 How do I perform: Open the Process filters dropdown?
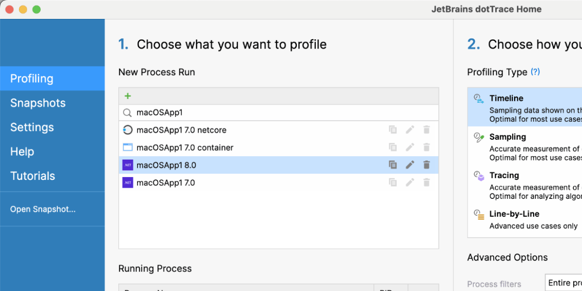[564, 283]
